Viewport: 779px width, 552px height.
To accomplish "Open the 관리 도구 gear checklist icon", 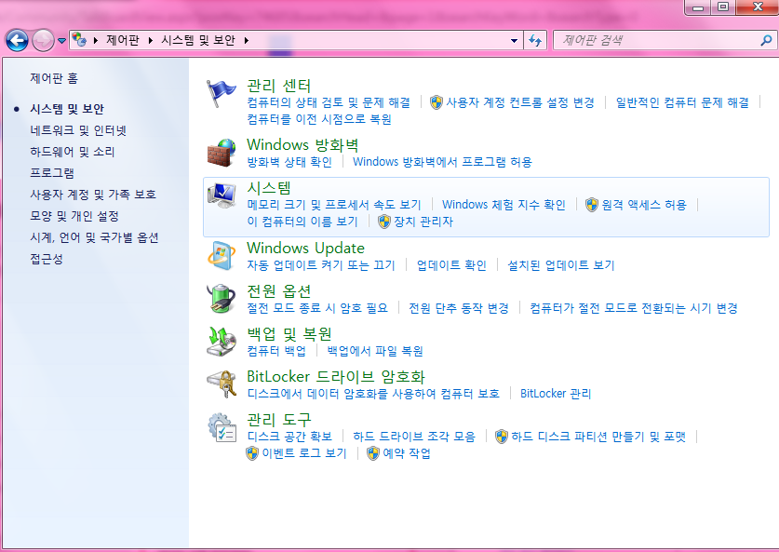I will tap(222, 427).
